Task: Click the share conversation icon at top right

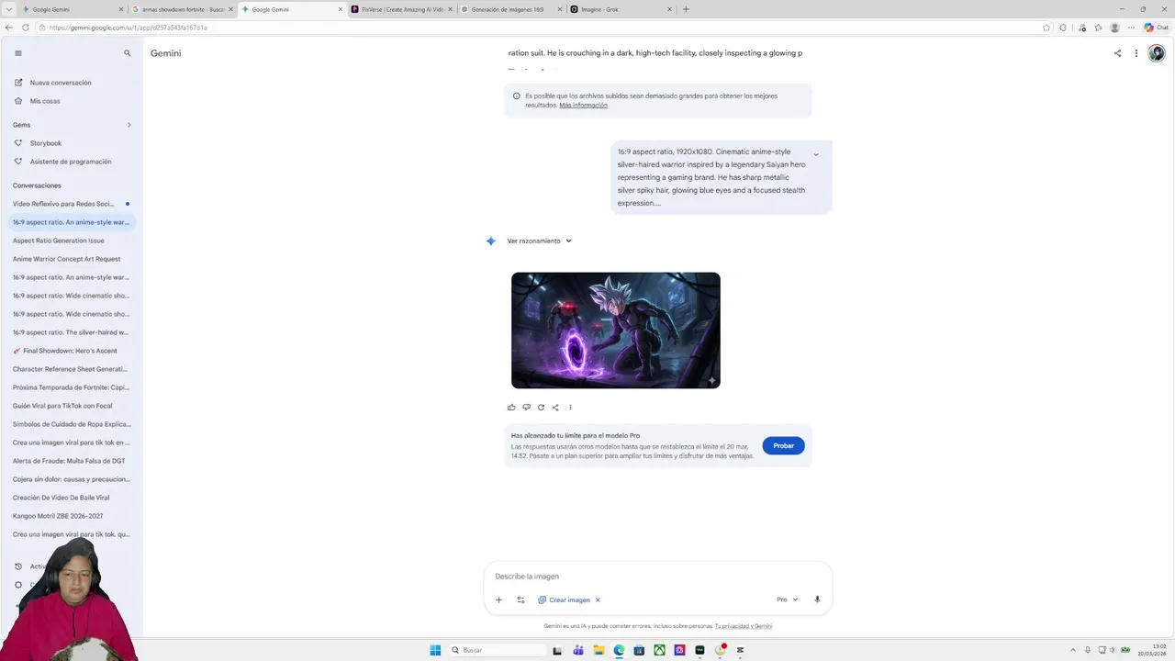Action: (x=1117, y=53)
